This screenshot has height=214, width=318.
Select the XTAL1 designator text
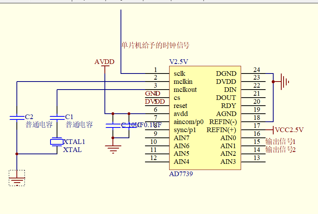[x=74, y=142]
